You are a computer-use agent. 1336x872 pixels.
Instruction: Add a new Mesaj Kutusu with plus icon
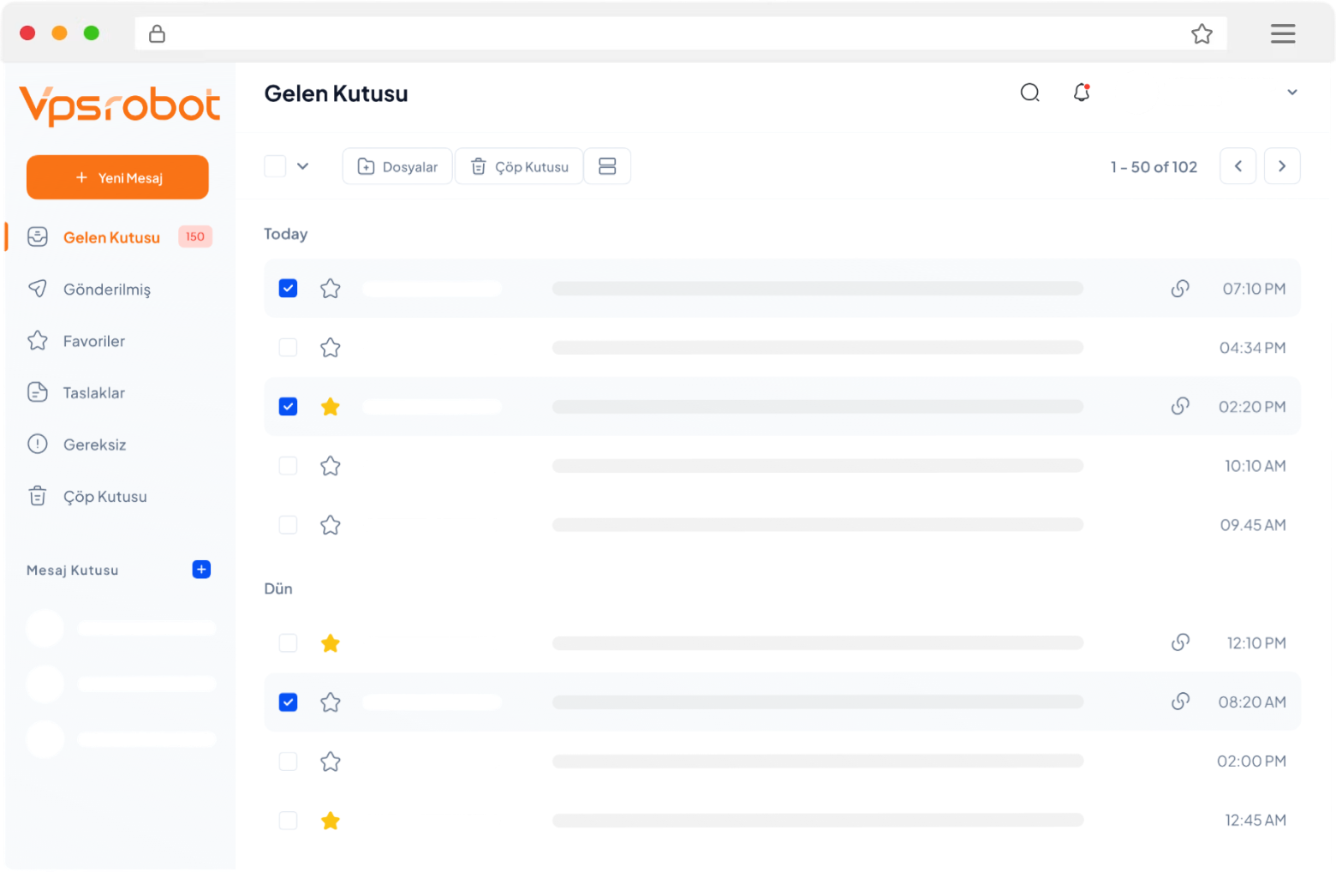pos(201,570)
